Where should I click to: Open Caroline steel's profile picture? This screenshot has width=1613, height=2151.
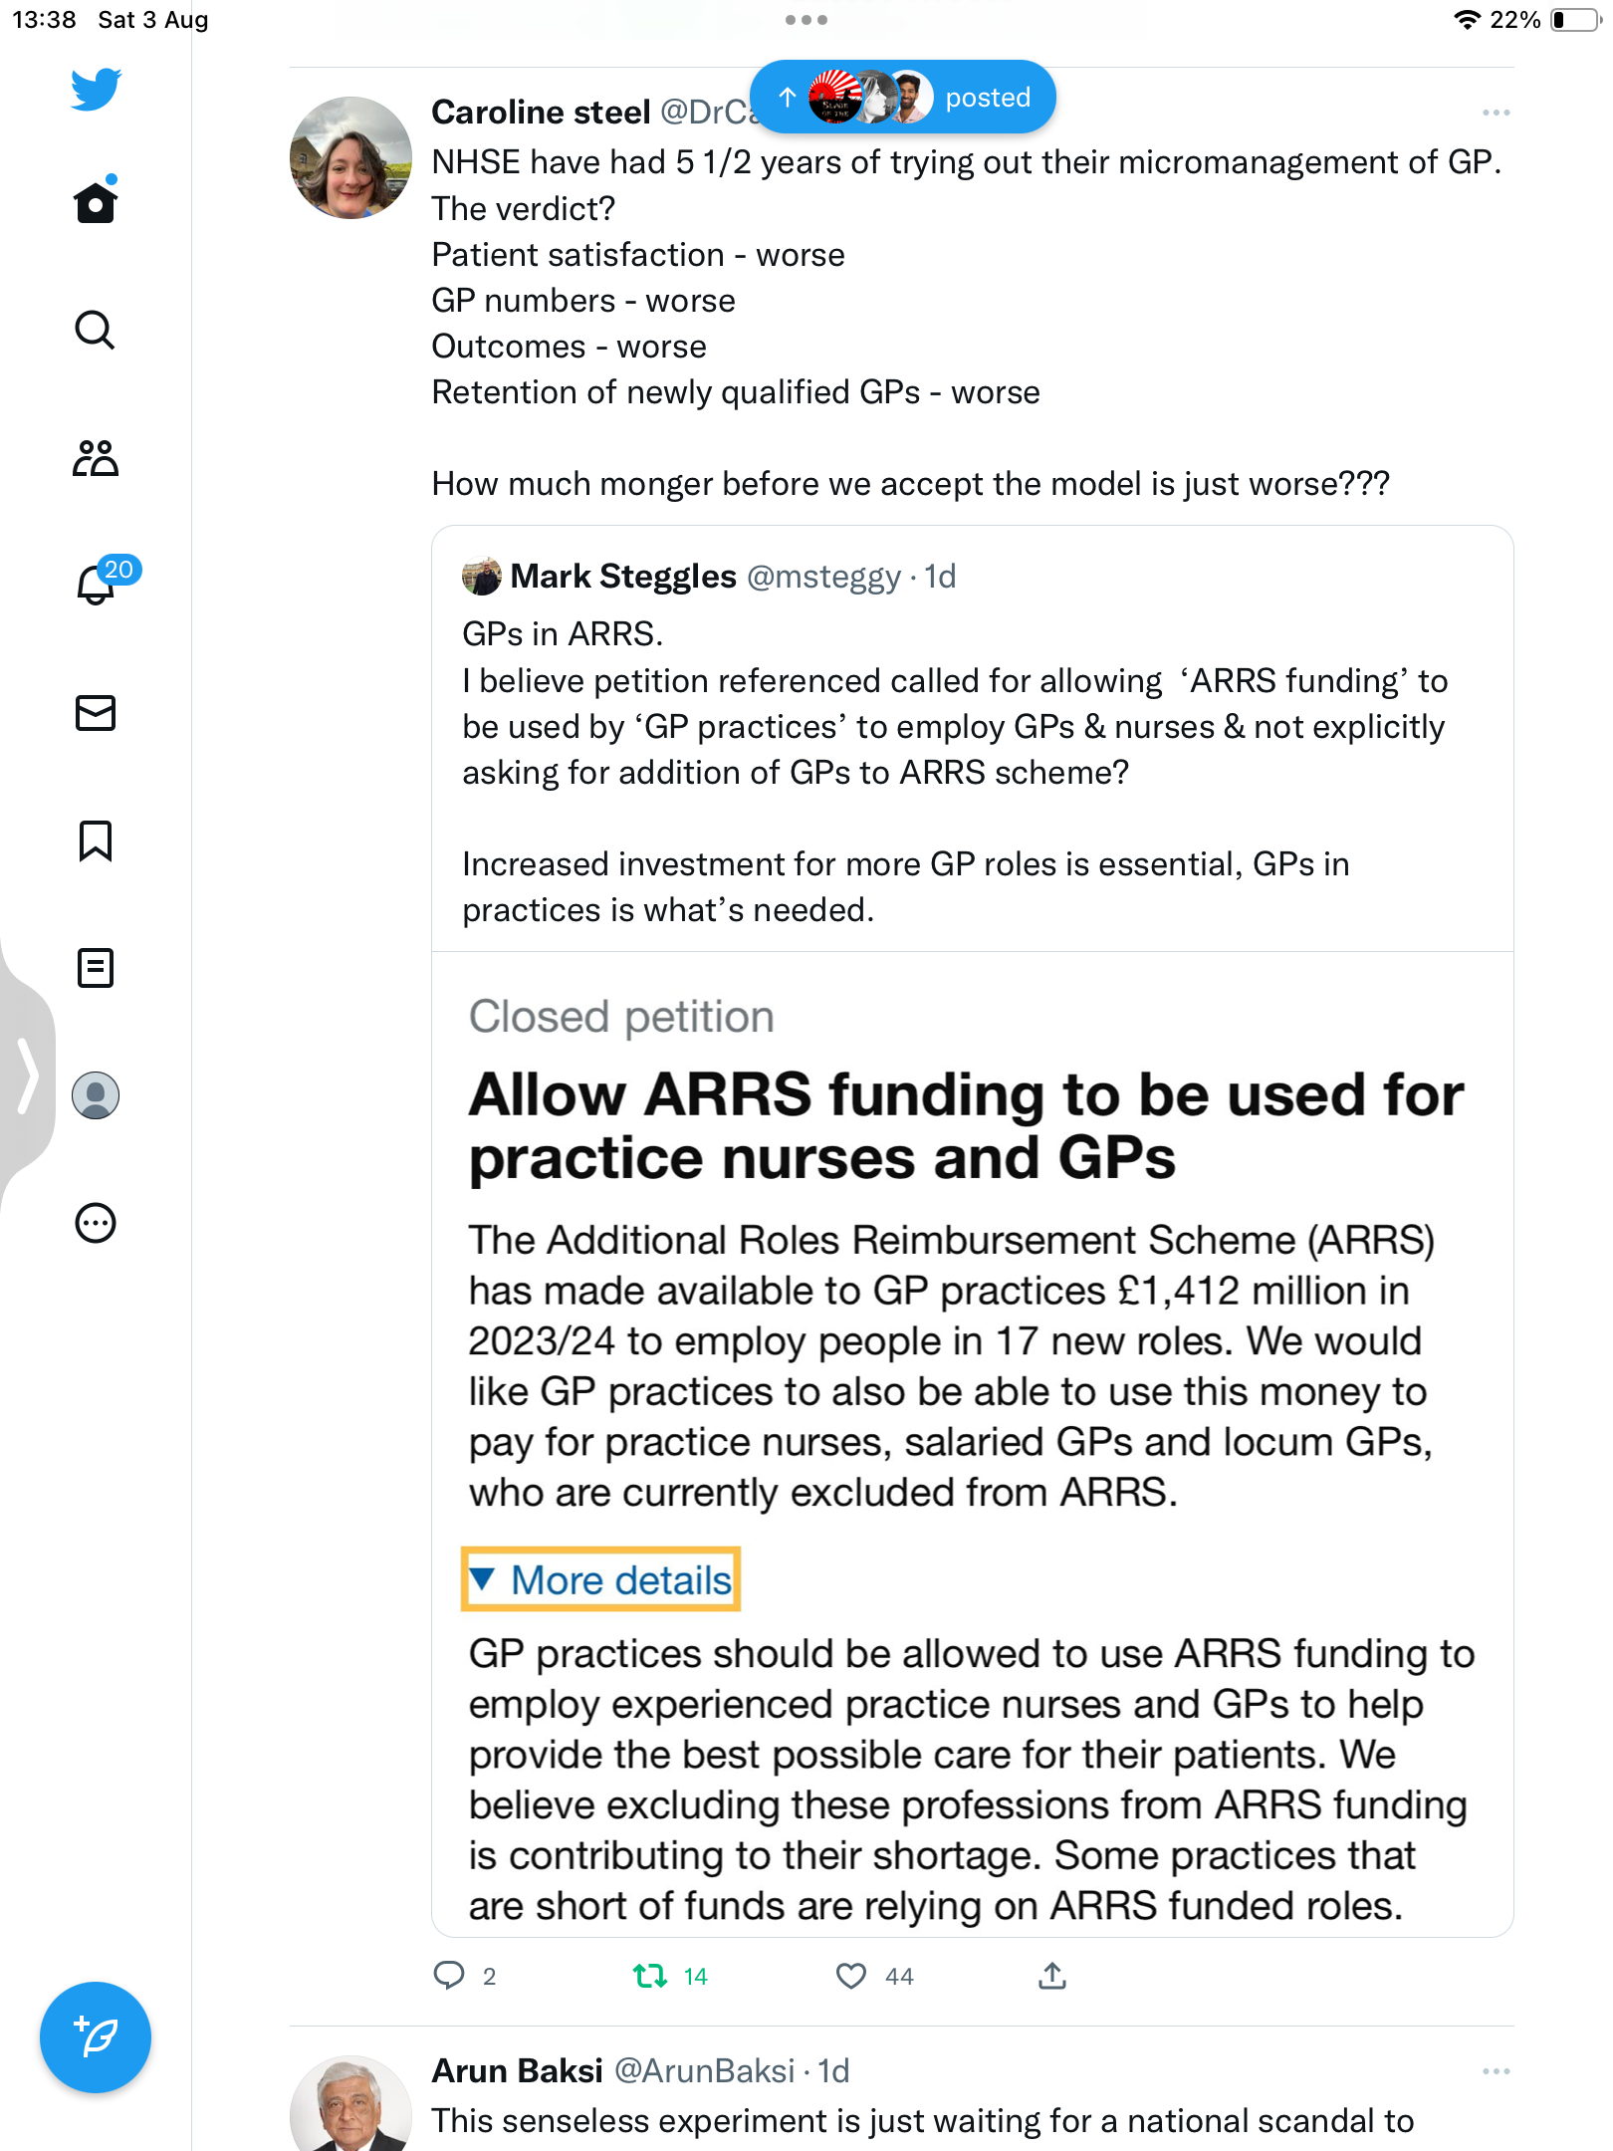[350, 158]
